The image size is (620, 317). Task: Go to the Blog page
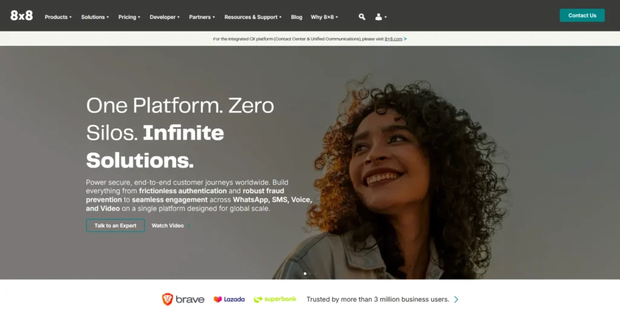click(x=297, y=17)
